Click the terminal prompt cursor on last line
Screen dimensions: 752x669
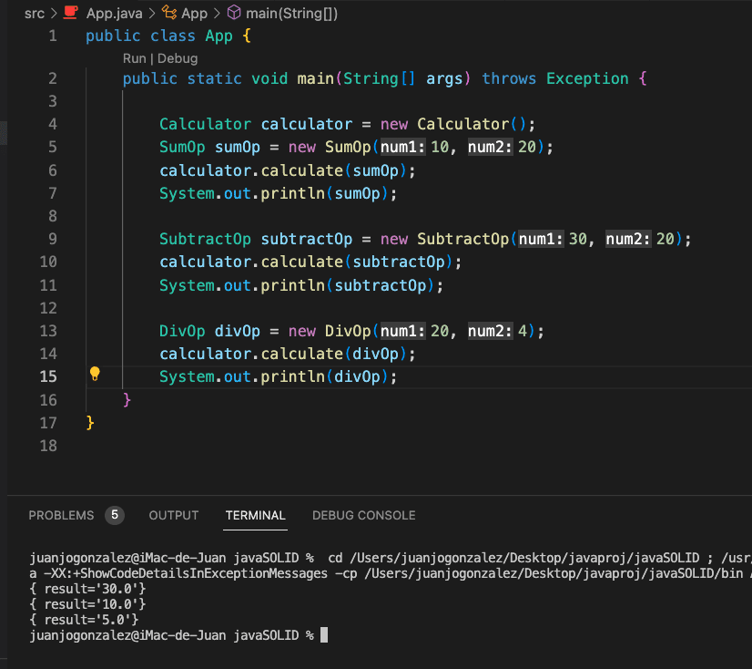[324, 635]
